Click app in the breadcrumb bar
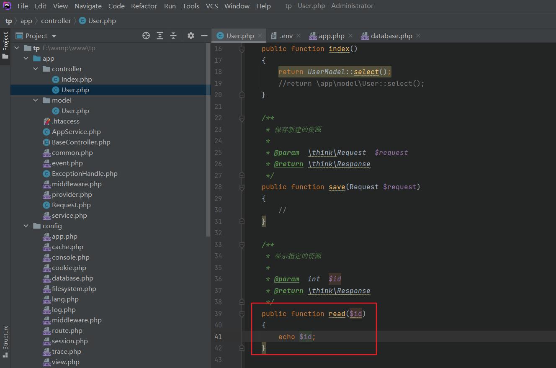 tap(26, 21)
